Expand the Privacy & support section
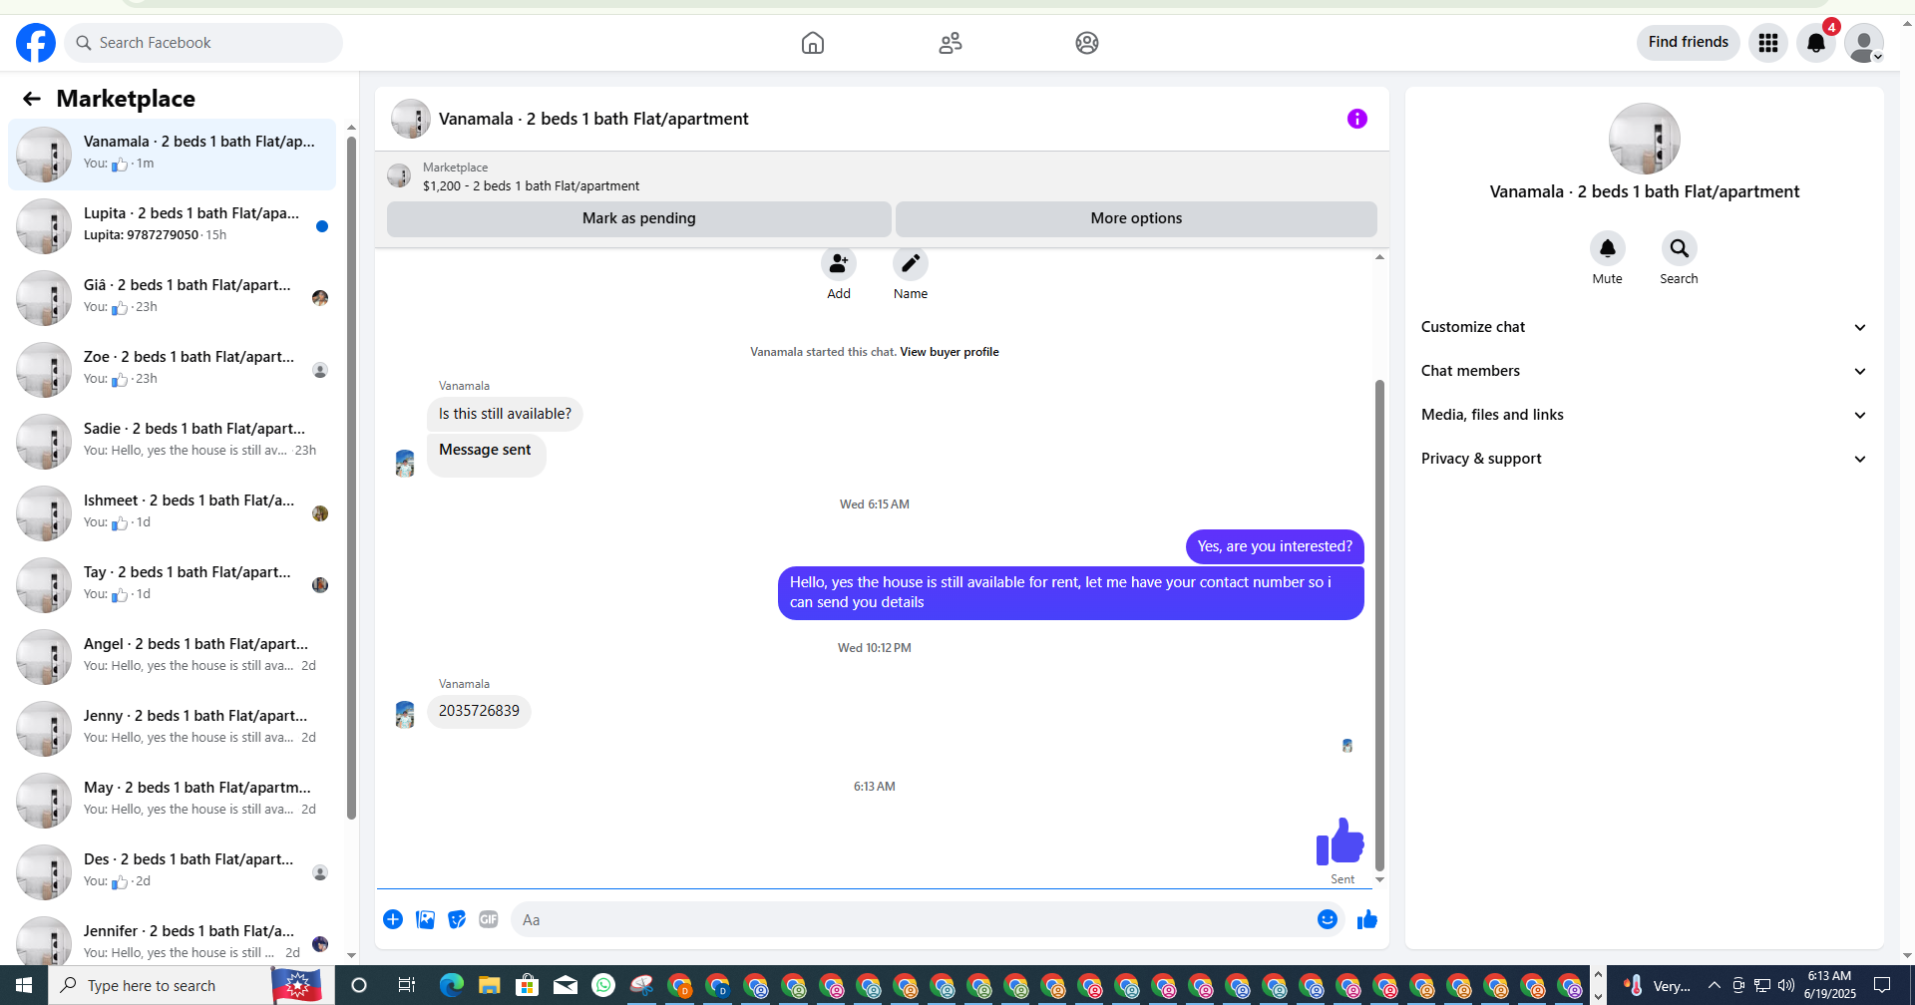Image resolution: width=1915 pixels, height=1005 pixels. coord(1644,459)
